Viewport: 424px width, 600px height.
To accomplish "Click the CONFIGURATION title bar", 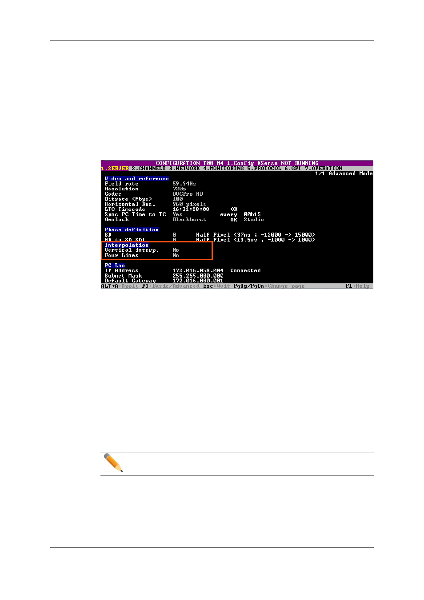I will point(237,163).
